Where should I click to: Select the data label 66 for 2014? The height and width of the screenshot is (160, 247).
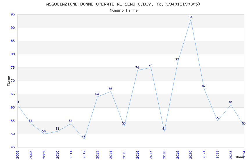[110, 89]
